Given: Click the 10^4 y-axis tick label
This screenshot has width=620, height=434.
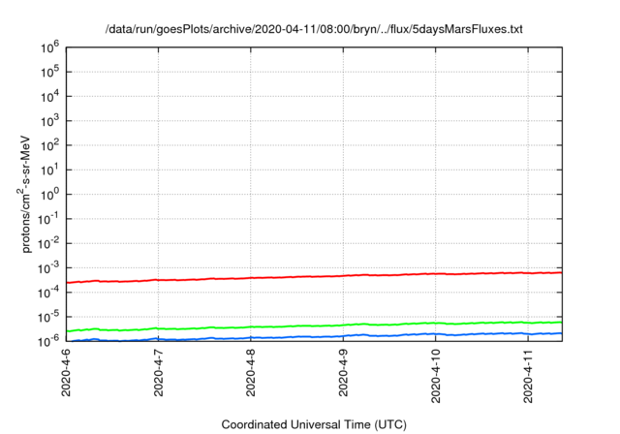Looking at the screenshot, I should point(49,97).
